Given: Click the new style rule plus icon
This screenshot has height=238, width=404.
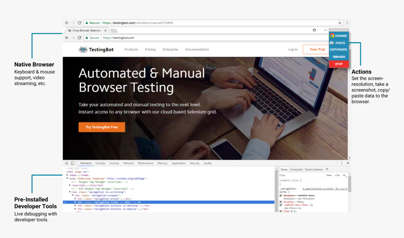Looking at the screenshot, I should [344, 175].
